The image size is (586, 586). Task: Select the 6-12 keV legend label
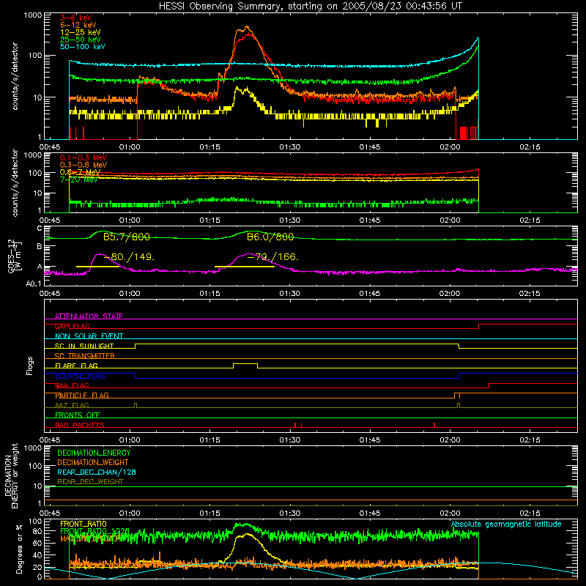[78, 25]
